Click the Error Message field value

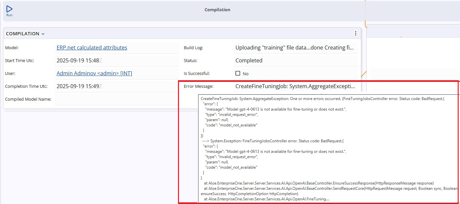click(x=295, y=86)
